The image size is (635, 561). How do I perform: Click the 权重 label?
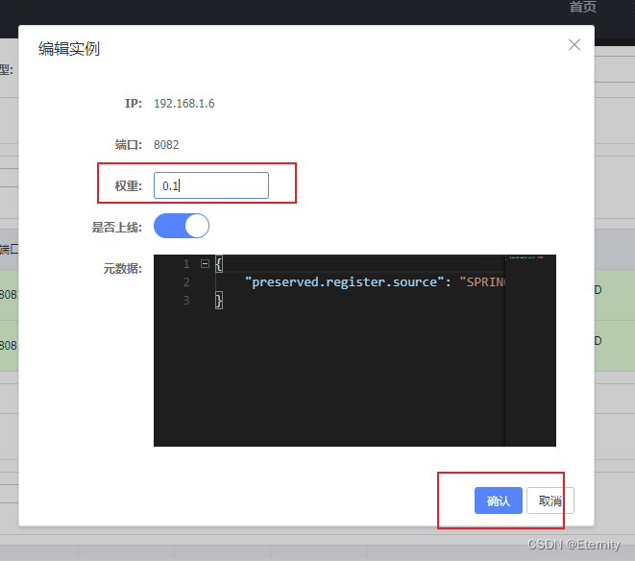pyautogui.click(x=129, y=186)
